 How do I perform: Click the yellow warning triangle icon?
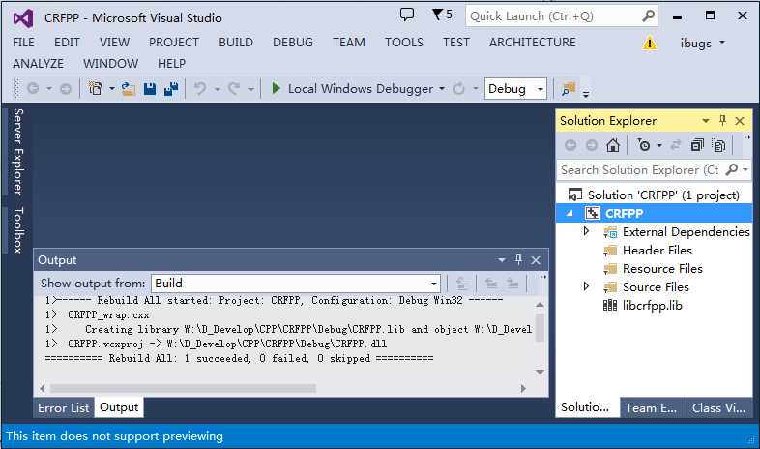tap(649, 44)
